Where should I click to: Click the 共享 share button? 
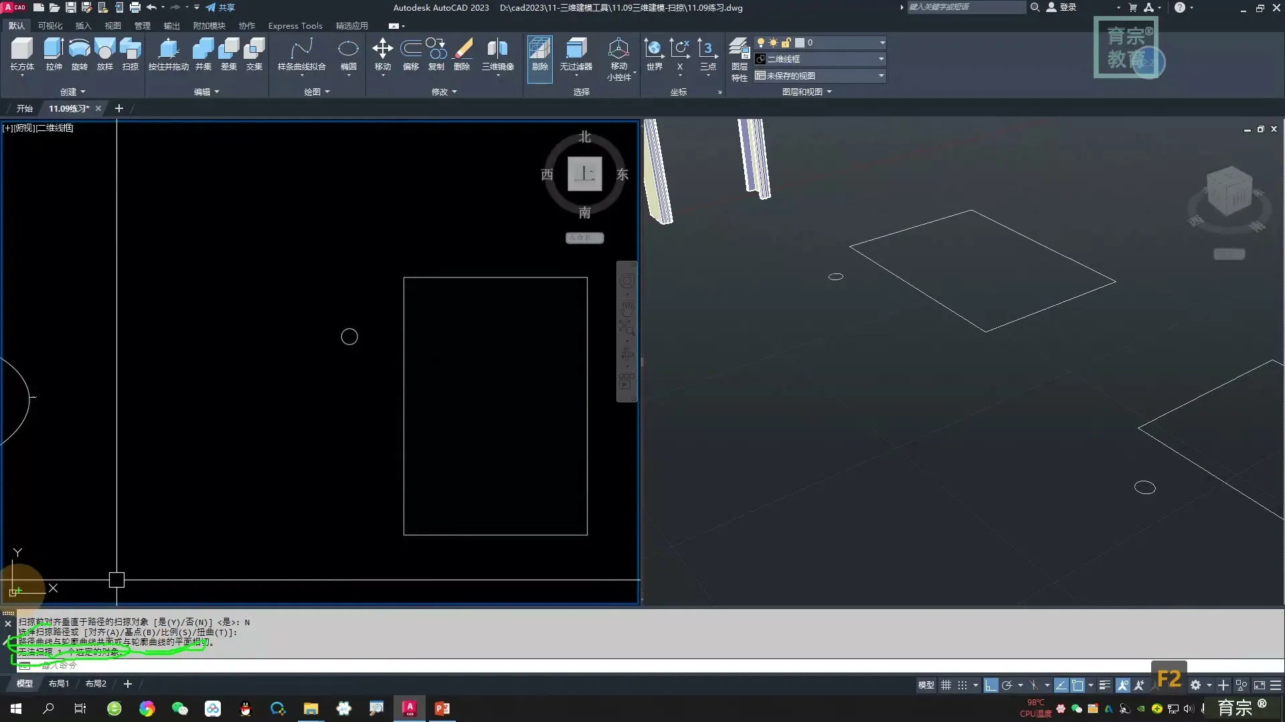pos(220,8)
